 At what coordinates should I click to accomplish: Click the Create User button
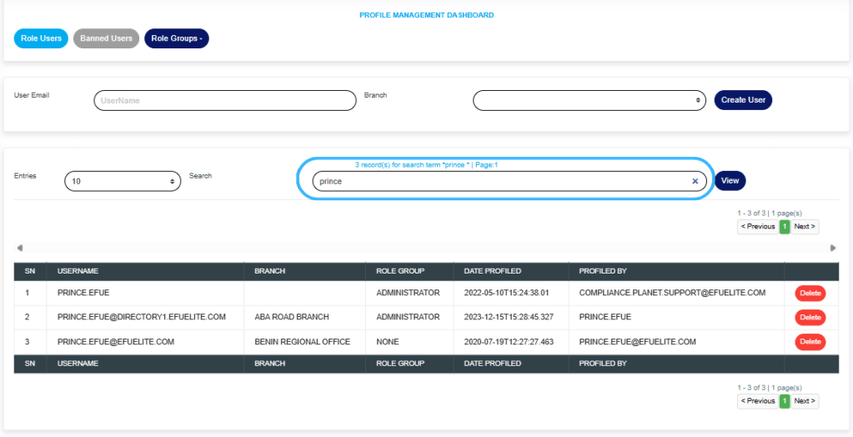[x=743, y=100]
